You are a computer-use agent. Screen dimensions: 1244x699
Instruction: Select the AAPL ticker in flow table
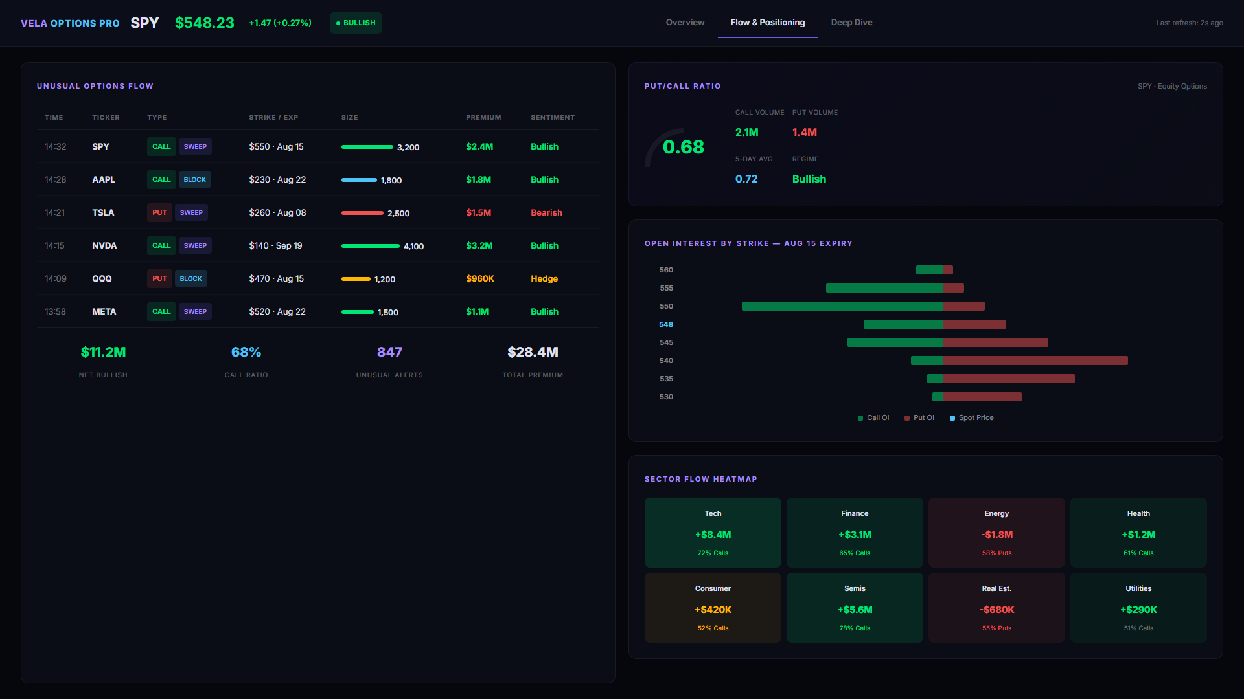tap(104, 179)
